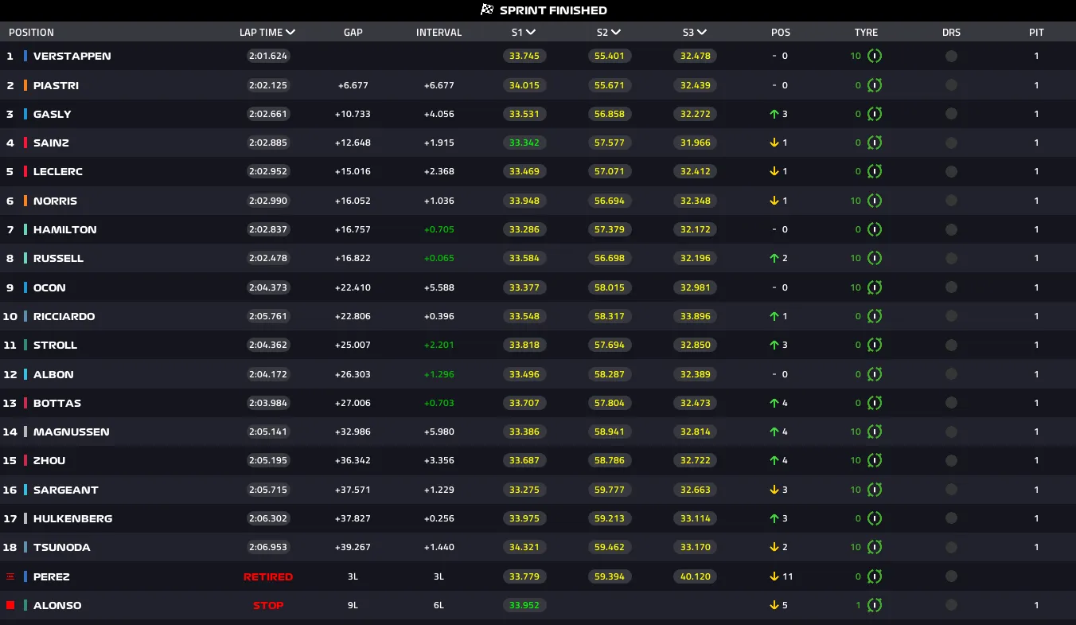Click Gasly's green position-gained arrow
The width and height of the screenshot is (1076, 625).
pyautogui.click(x=774, y=114)
